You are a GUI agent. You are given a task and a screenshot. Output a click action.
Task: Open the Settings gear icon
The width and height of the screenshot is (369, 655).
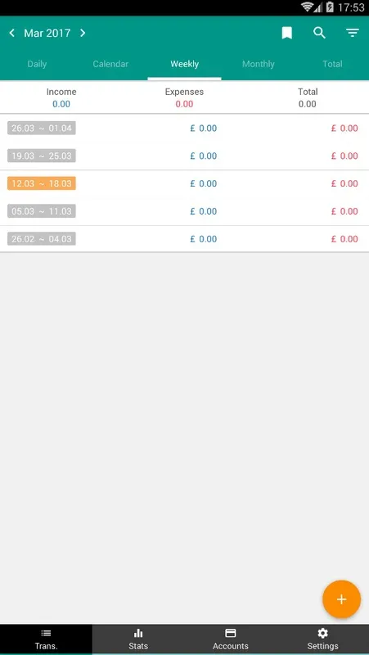[x=322, y=633]
